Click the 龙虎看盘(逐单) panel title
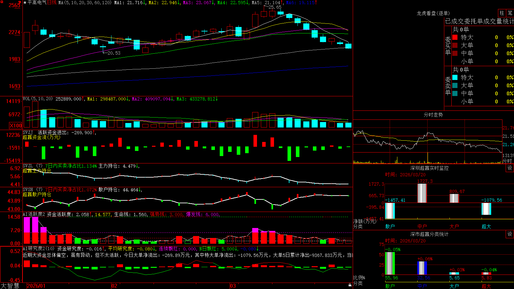Viewport: 514px width, 289px height. pos(433,13)
